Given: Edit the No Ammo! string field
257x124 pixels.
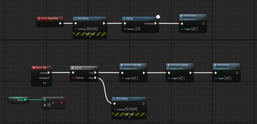Looking at the screenshot, I should pyautogui.click(x=131, y=109).
